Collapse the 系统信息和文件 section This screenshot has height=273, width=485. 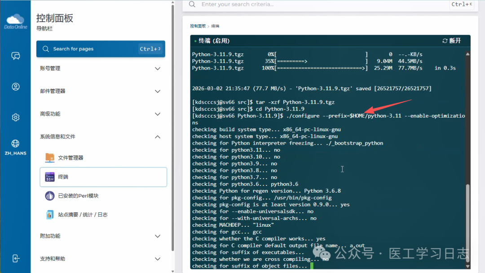tap(157, 137)
